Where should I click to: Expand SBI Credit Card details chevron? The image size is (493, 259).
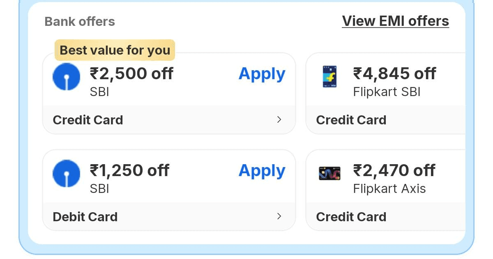279,119
